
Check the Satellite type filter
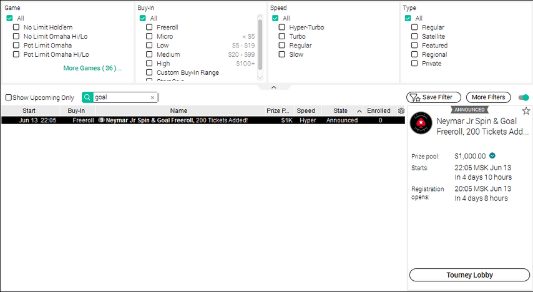click(x=414, y=36)
